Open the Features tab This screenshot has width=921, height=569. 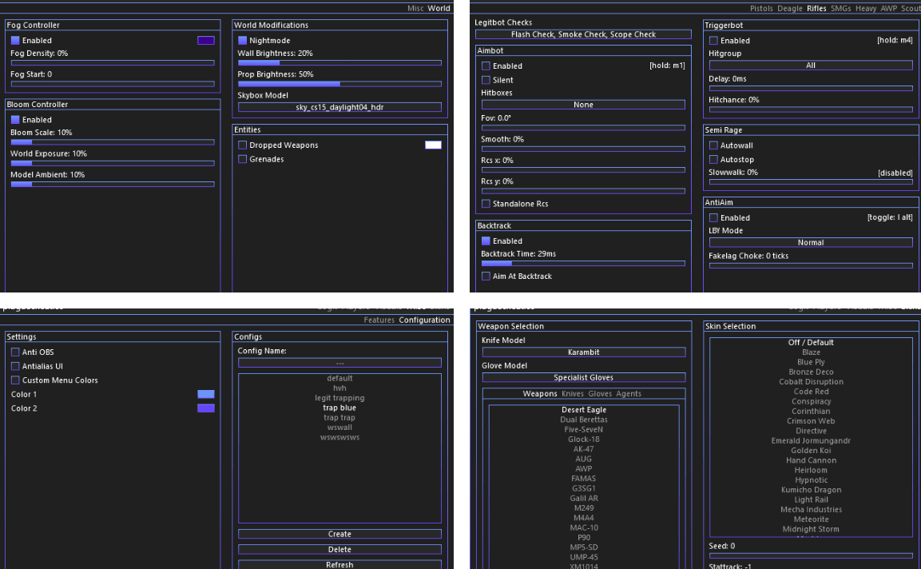pyautogui.click(x=379, y=320)
